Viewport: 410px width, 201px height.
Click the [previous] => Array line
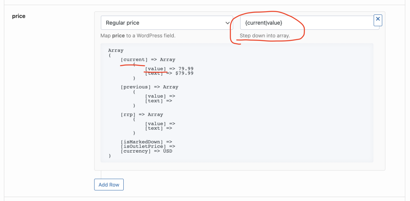pos(149,87)
